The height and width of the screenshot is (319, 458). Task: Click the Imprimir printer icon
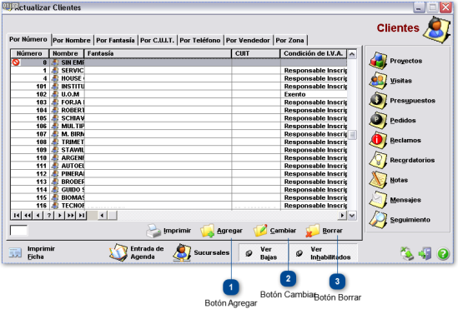pos(154,231)
